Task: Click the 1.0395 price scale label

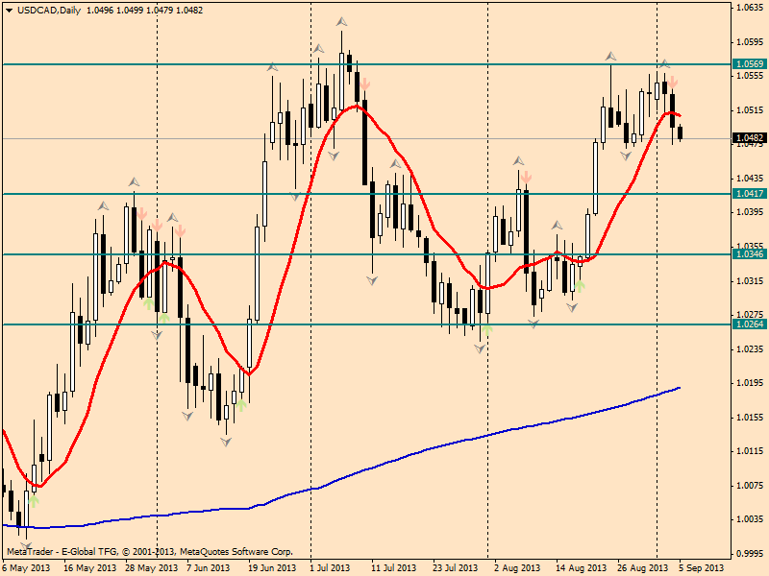Action: pos(750,212)
